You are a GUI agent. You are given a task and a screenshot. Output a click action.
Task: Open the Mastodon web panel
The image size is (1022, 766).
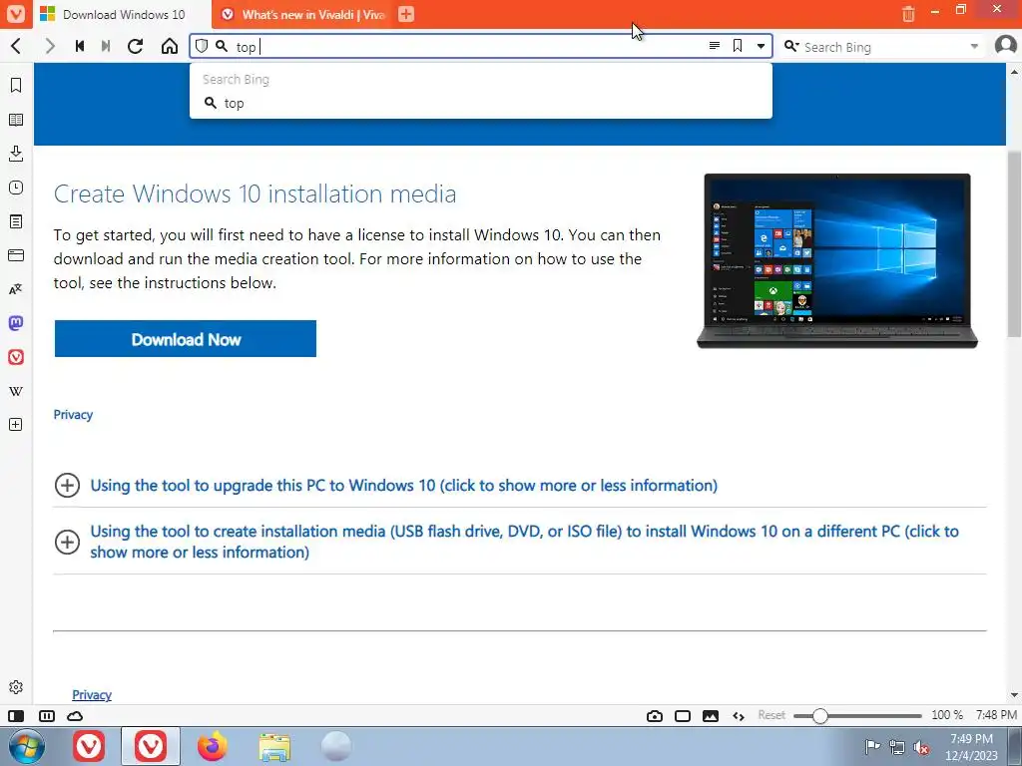coord(16,323)
